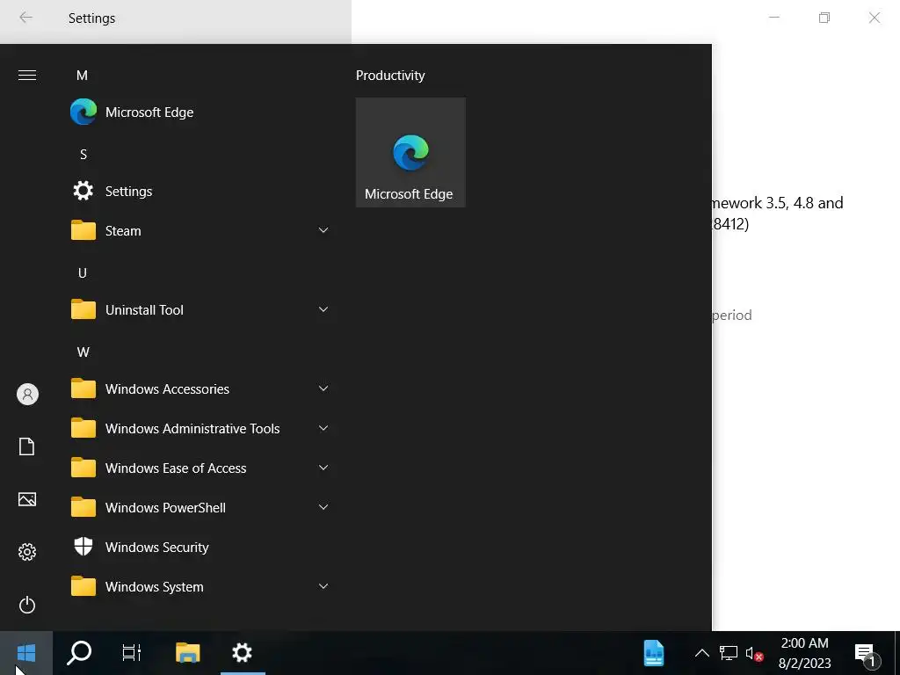Viewport: 900px width, 675px height.
Task: Restore down the Settings window
Action: [x=824, y=18]
